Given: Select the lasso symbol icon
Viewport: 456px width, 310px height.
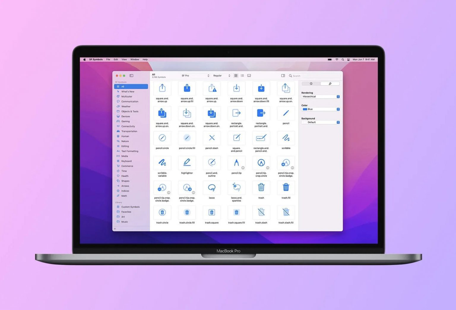Looking at the screenshot, I should [x=212, y=188].
